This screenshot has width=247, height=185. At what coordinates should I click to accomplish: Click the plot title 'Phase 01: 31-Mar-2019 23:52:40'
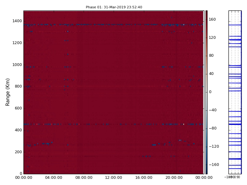(x=114, y=7)
